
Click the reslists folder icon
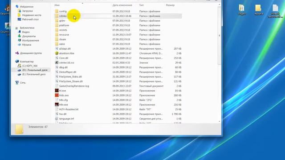[x=57, y=30]
